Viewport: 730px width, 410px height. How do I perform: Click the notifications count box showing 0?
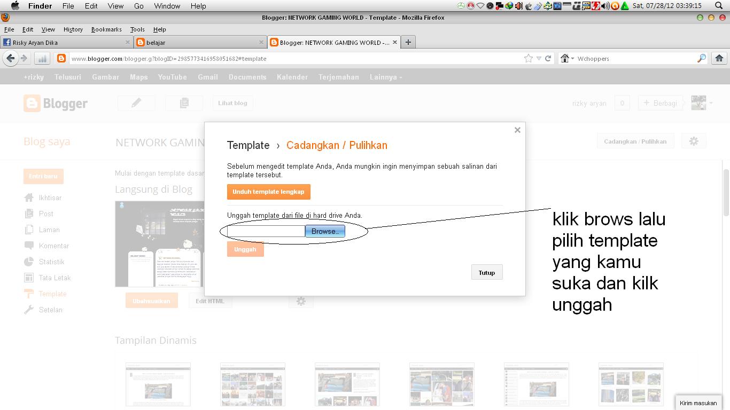click(x=622, y=103)
